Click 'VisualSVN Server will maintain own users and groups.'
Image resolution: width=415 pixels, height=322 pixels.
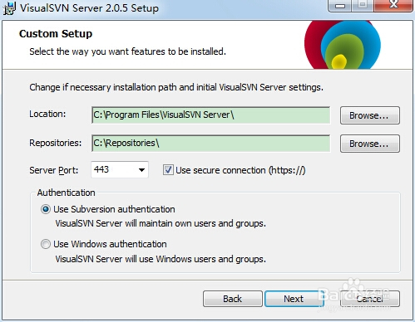[161, 223]
